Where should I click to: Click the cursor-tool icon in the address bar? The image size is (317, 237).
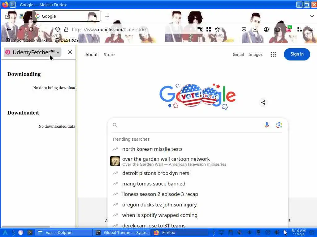[x=200, y=29]
